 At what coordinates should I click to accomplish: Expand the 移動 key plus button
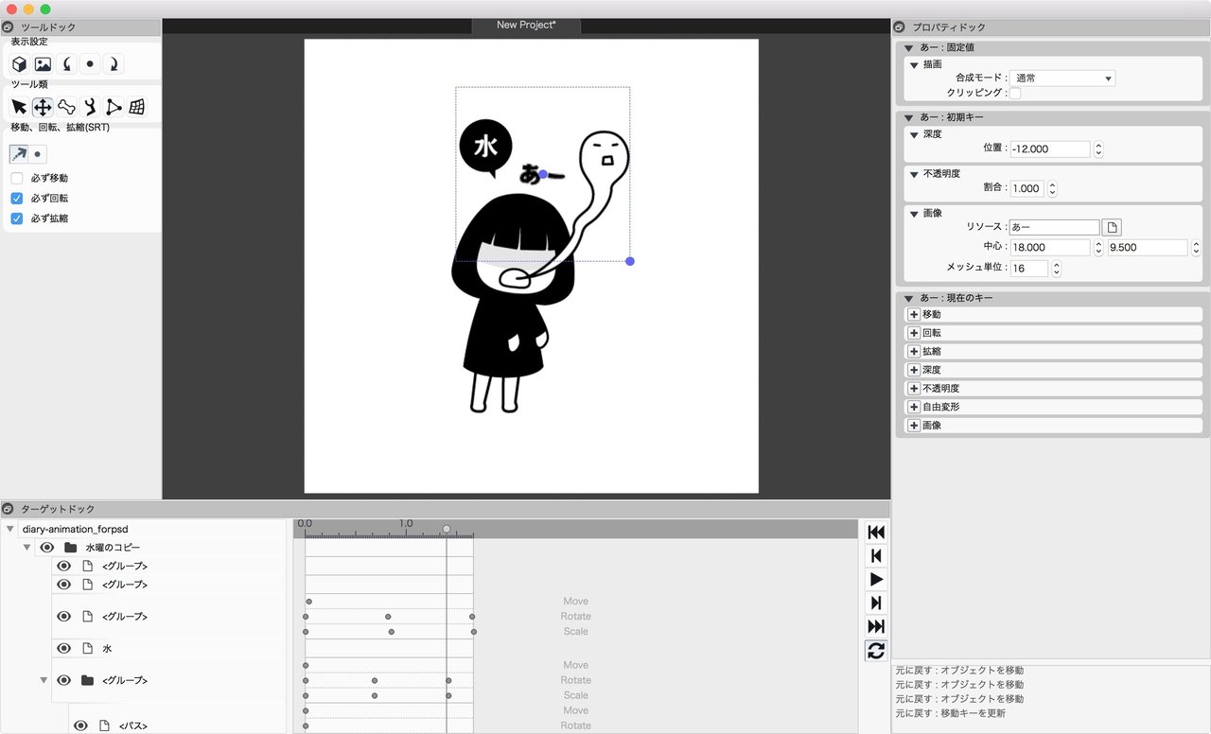914,314
